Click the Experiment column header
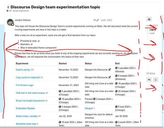Viewport: 164px width, 128px height. (22, 63)
